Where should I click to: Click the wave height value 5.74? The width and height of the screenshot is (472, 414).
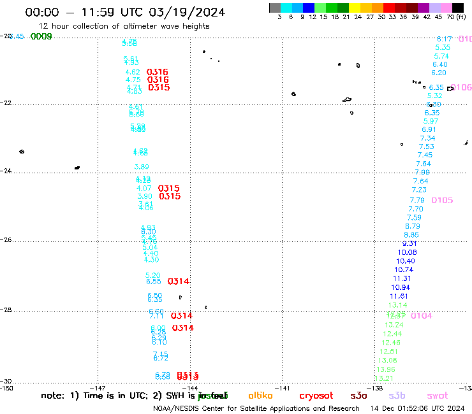[441, 56]
